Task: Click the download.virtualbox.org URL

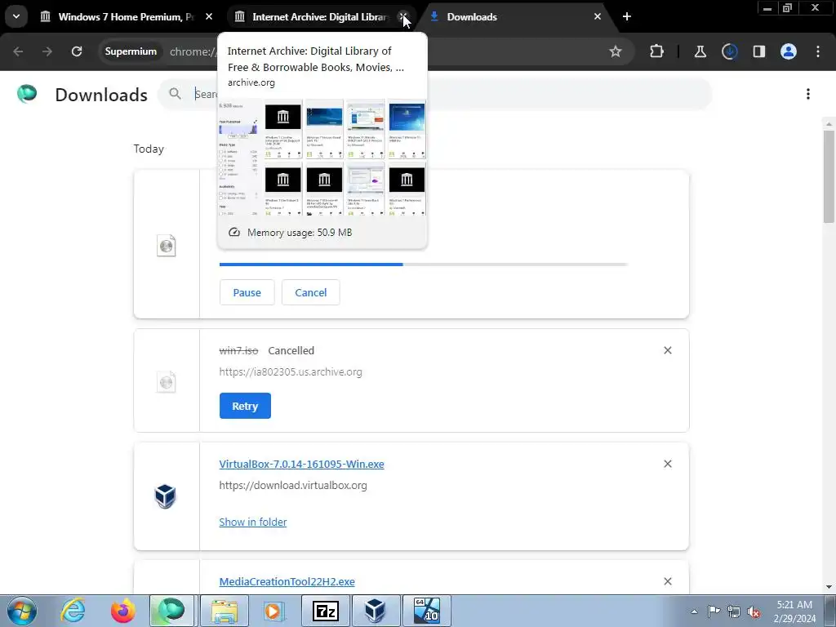Action: (x=293, y=485)
